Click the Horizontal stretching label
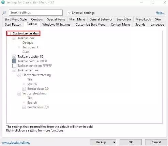168x146 pixels. pos(36,75)
